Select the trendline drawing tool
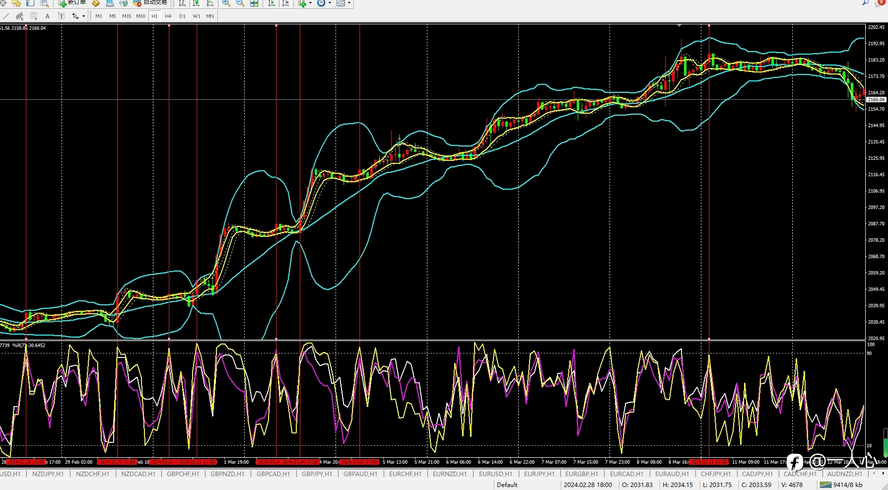888x490 pixels. tap(6, 16)
